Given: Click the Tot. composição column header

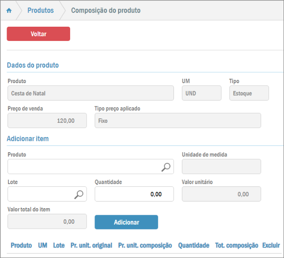Looking at the screenshot, I should (237, 245).
